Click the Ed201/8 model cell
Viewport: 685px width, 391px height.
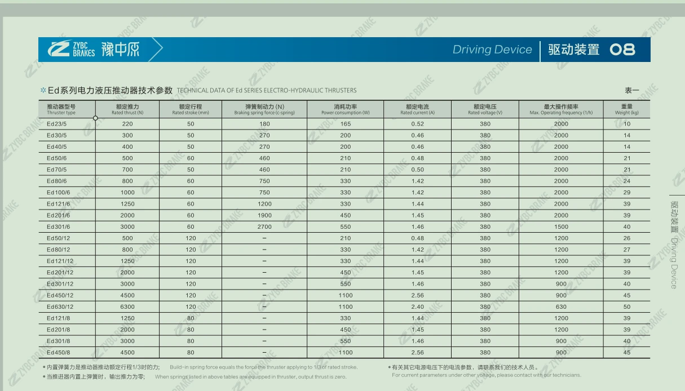tap(58, 330)
